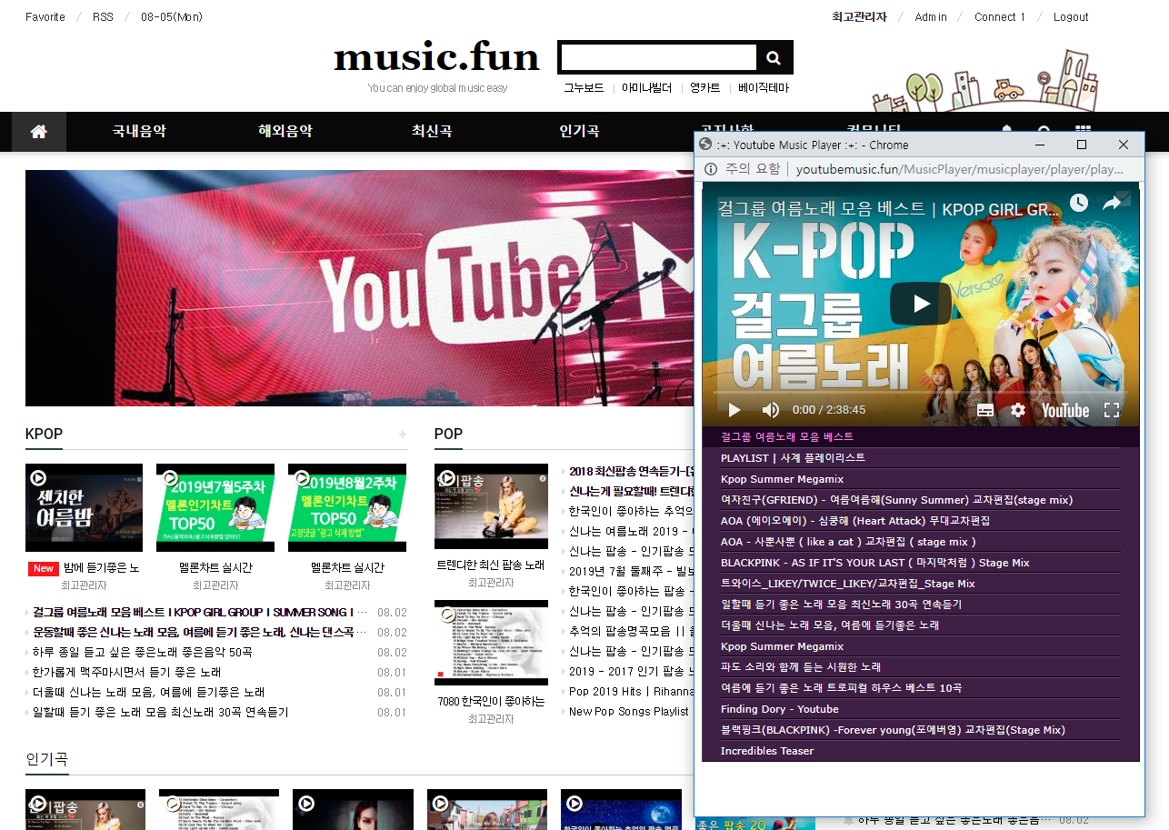Click the home icon in navigation bar
The width and height of the screenshot is (1169, 830).
(x=38, y=132)
